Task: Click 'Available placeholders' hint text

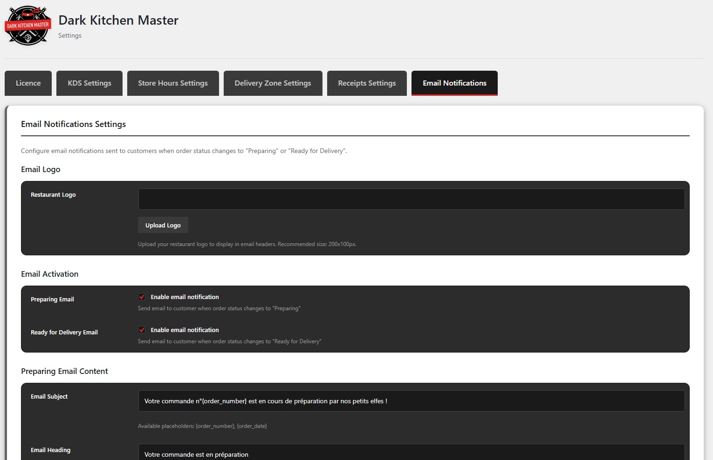Action: [x=202, y=426]
